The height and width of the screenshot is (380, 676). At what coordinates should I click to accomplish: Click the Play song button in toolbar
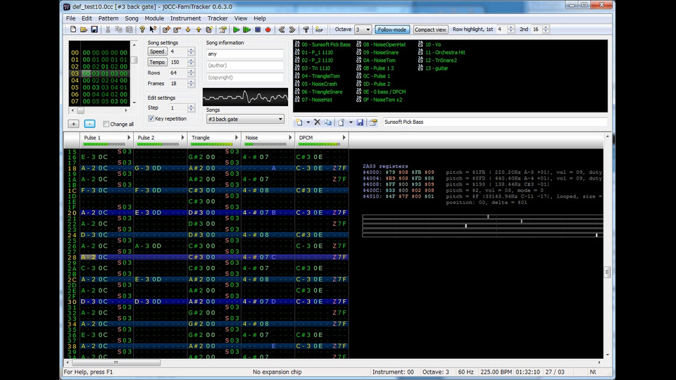point(237,30)
